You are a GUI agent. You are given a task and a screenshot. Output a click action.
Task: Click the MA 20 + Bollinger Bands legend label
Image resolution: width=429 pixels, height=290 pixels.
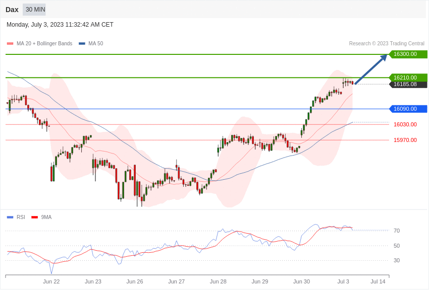[44, 43]
